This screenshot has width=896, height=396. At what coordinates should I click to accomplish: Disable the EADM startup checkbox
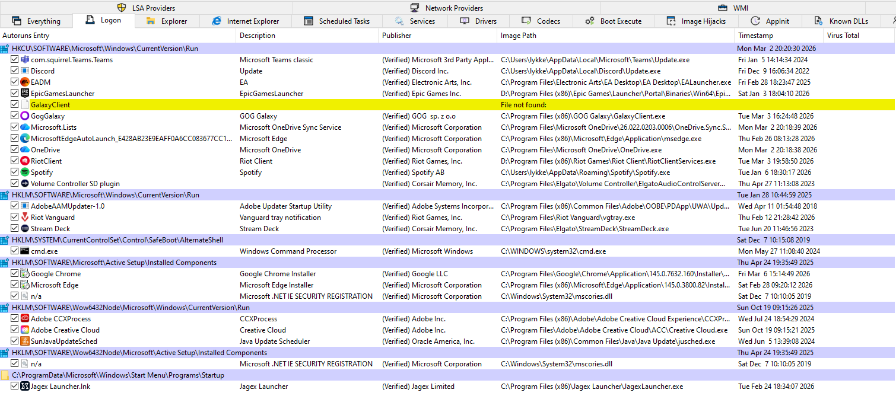[15, 82]
